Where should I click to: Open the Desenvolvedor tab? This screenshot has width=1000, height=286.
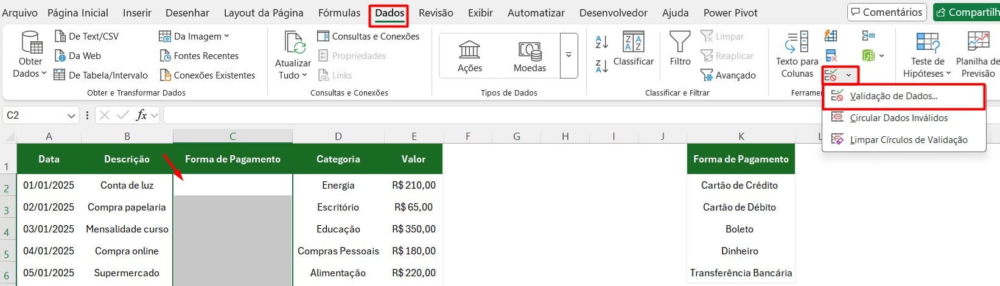pyautogui.click(x=614, y=13)
